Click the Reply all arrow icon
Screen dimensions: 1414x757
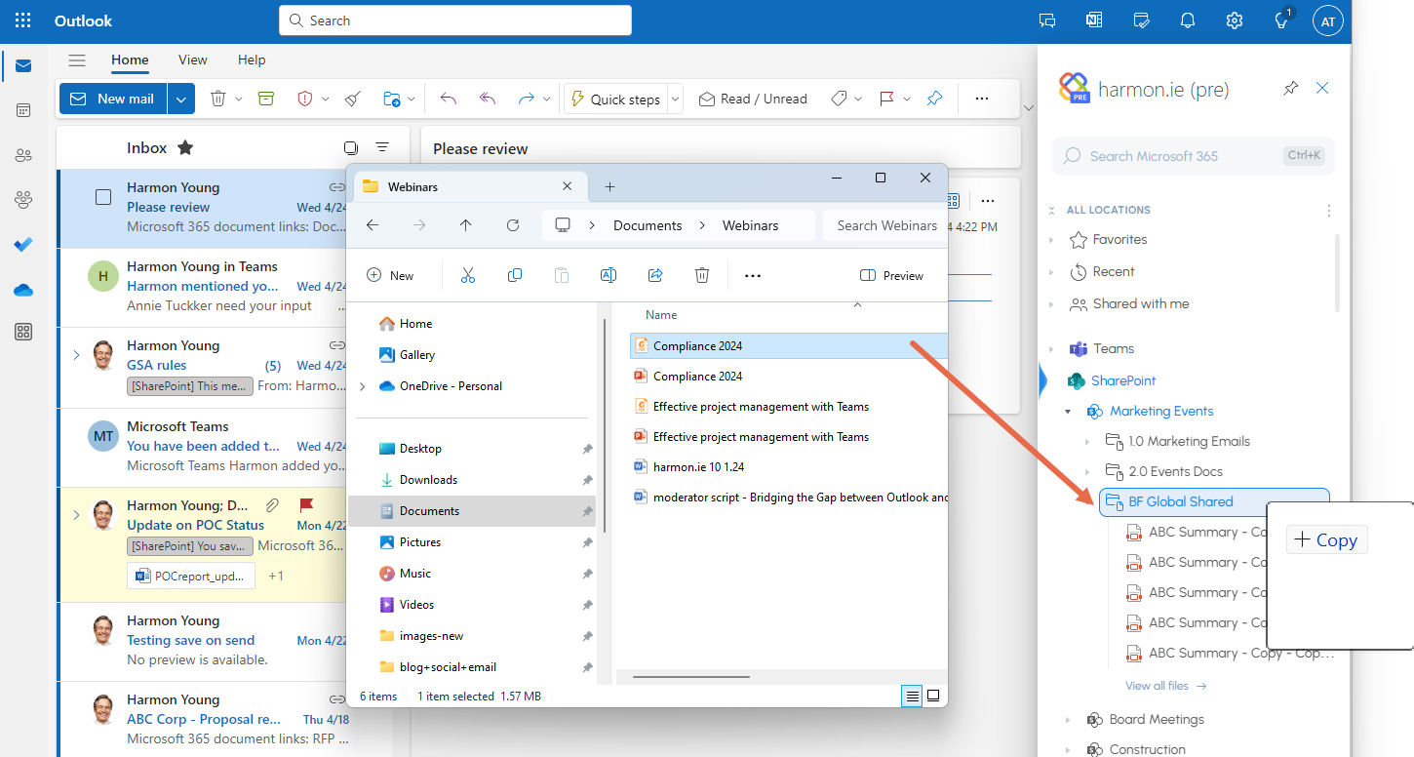(x=488, y=99)
